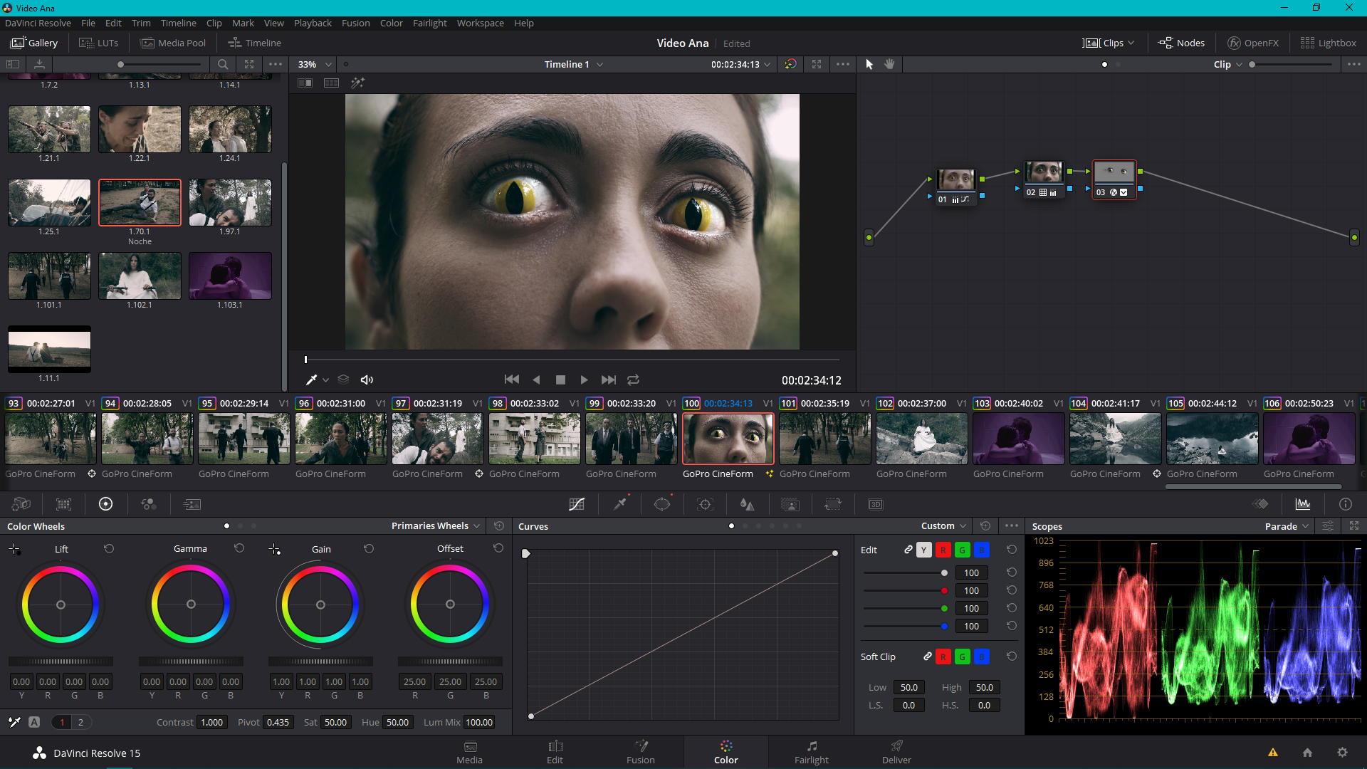Open the Clips filter dropdown
Screen dimensions: 1367x769
(1109, 43)
